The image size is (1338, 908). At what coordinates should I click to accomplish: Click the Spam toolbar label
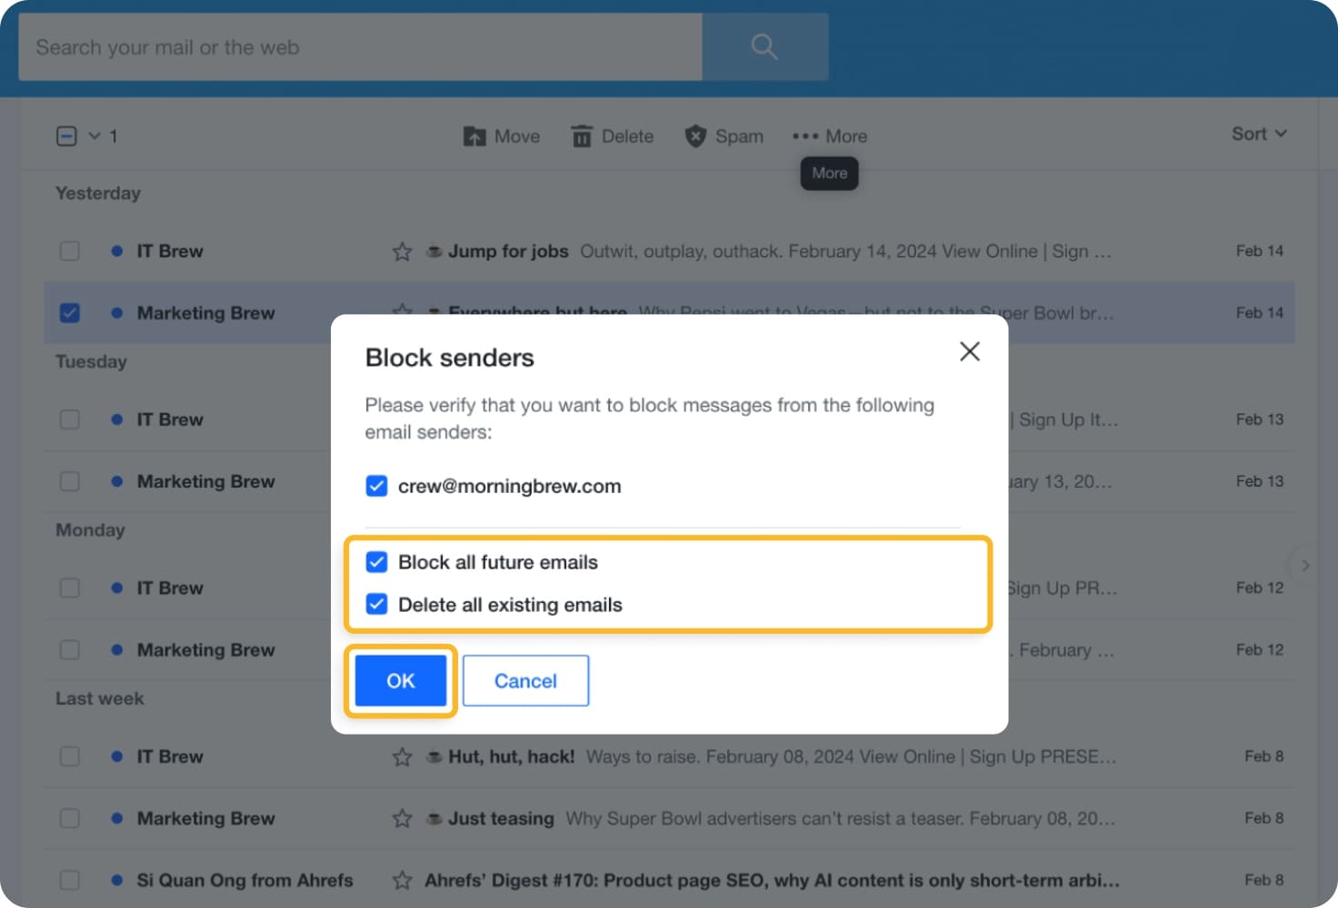click(742, 135)
